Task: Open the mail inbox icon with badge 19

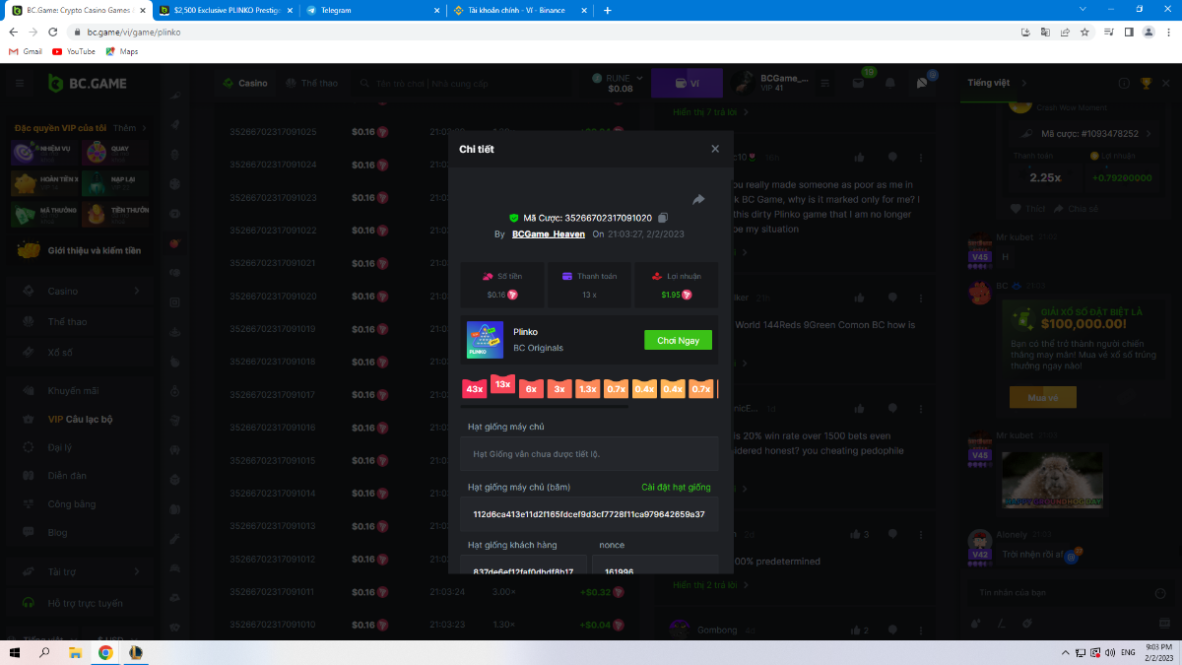Action: pyautogui.click(x=859, y=84)
